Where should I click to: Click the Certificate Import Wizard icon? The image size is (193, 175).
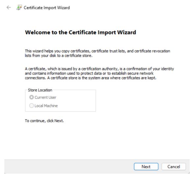[19, 7]
